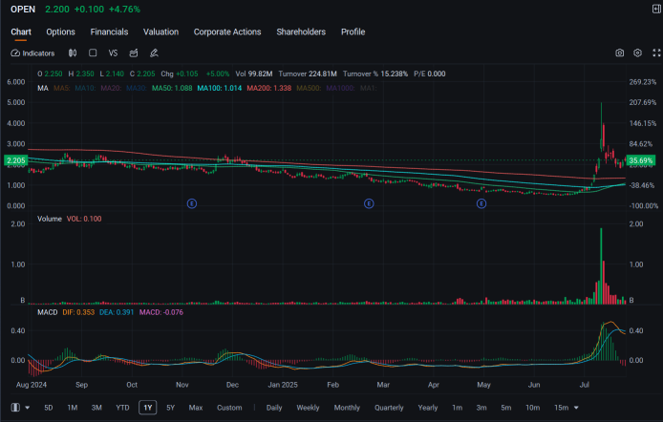Click the February earnings marker
Viewport: 663px width, 422px height.
[x=369, y=203]
